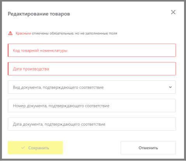Save changes with the Сохранить button
The width and height of the screenshot is (186, 161).
35,148
